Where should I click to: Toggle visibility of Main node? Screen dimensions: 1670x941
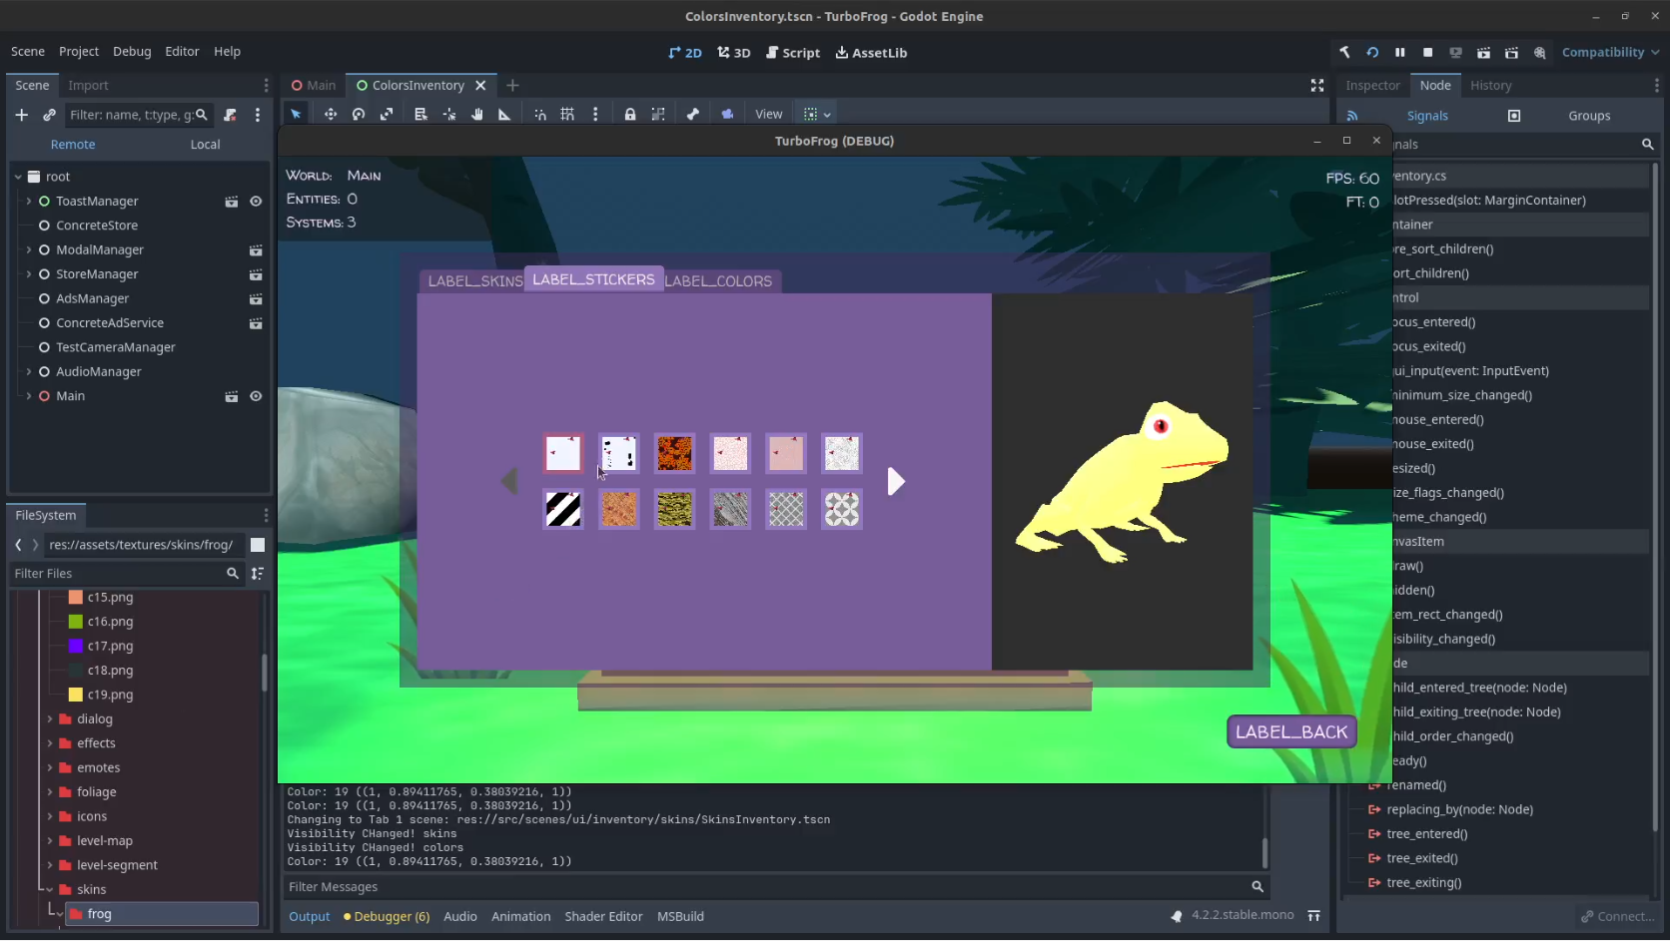coord(256,396)
